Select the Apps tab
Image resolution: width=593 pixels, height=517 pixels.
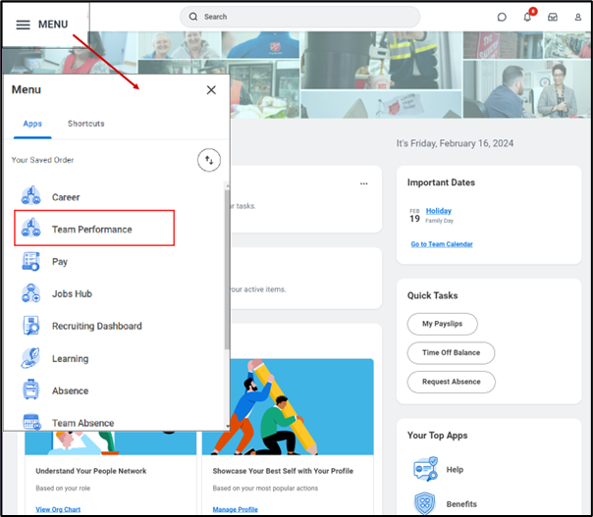point(32,124)
